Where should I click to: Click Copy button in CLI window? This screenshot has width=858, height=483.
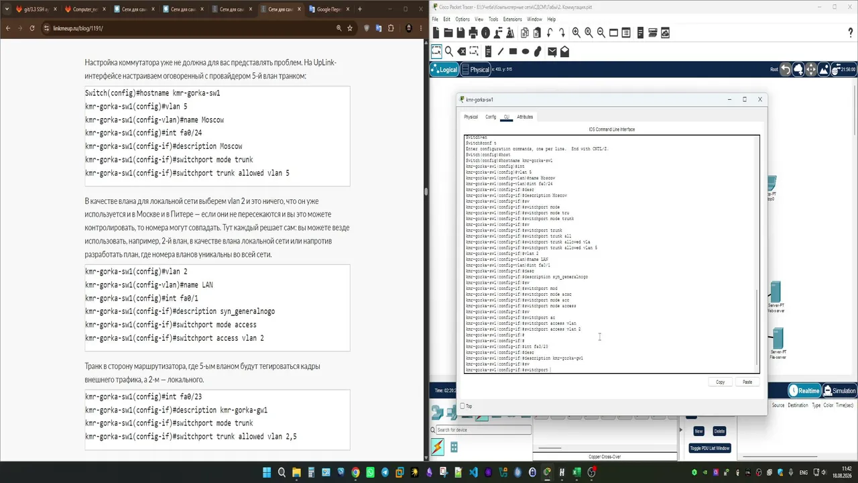720,382
